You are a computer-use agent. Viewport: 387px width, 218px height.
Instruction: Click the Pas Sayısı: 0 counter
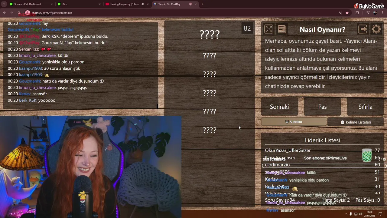click(368, 200)
